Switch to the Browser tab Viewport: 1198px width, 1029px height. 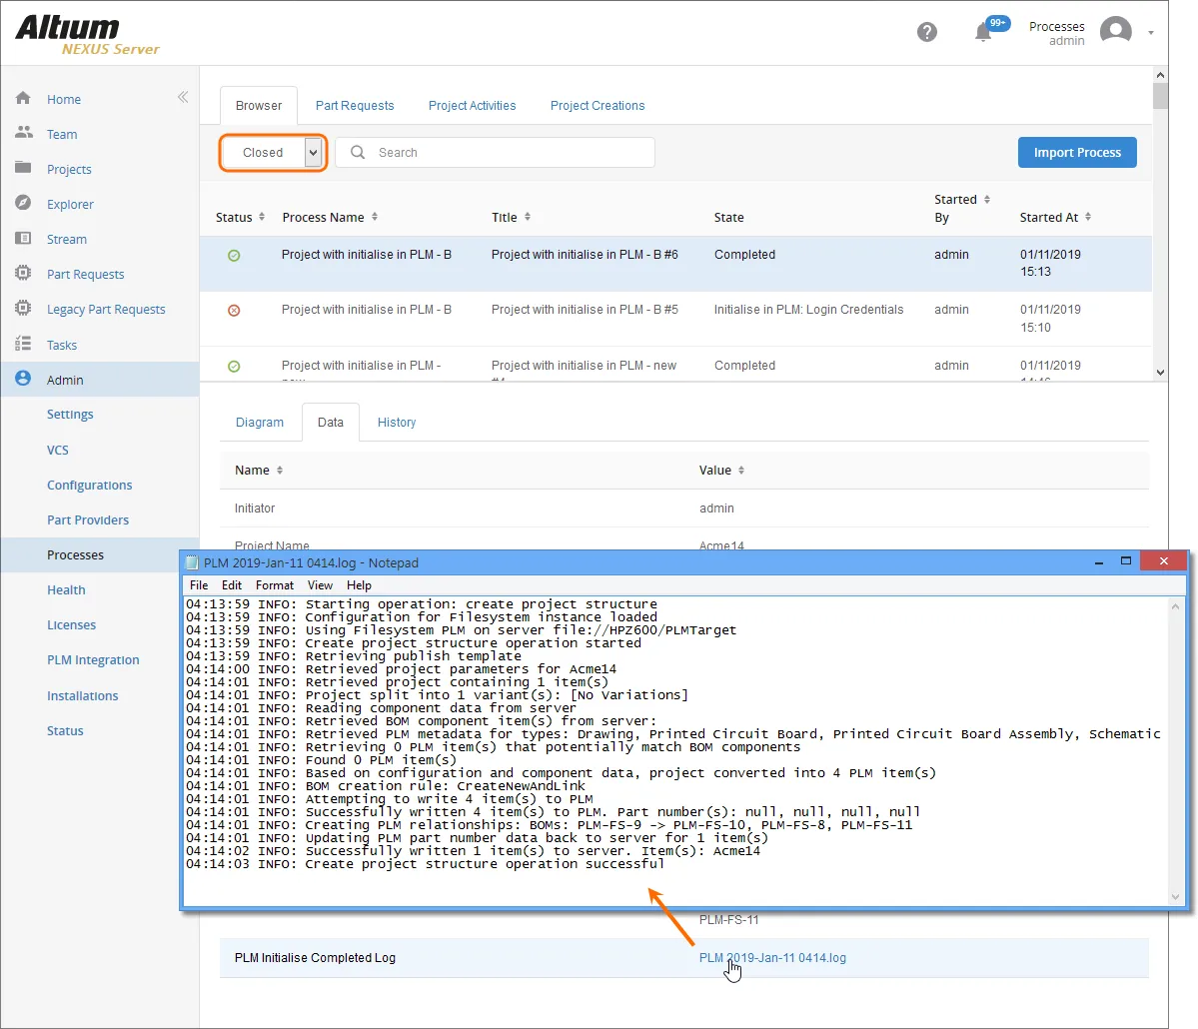click(258, 106)
